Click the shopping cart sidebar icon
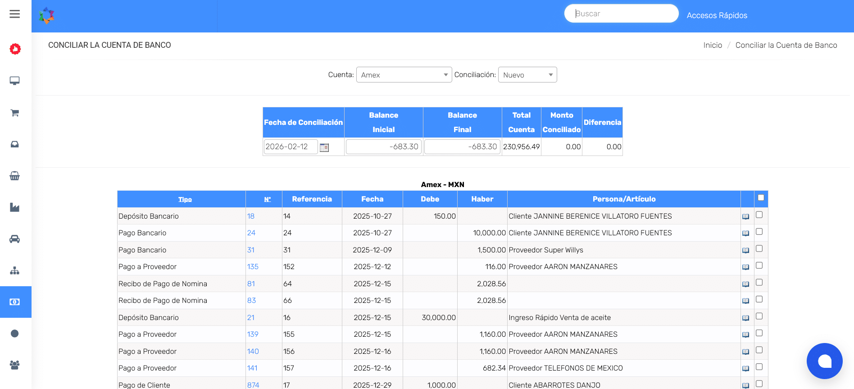This screenshot has width=854, height=389. coord(15,113)
